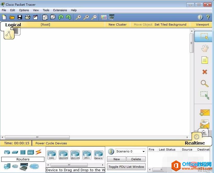The height and width of the screenshot is (173, 214).
Task: Click the New file icon
Action: [x=4, y=17]
